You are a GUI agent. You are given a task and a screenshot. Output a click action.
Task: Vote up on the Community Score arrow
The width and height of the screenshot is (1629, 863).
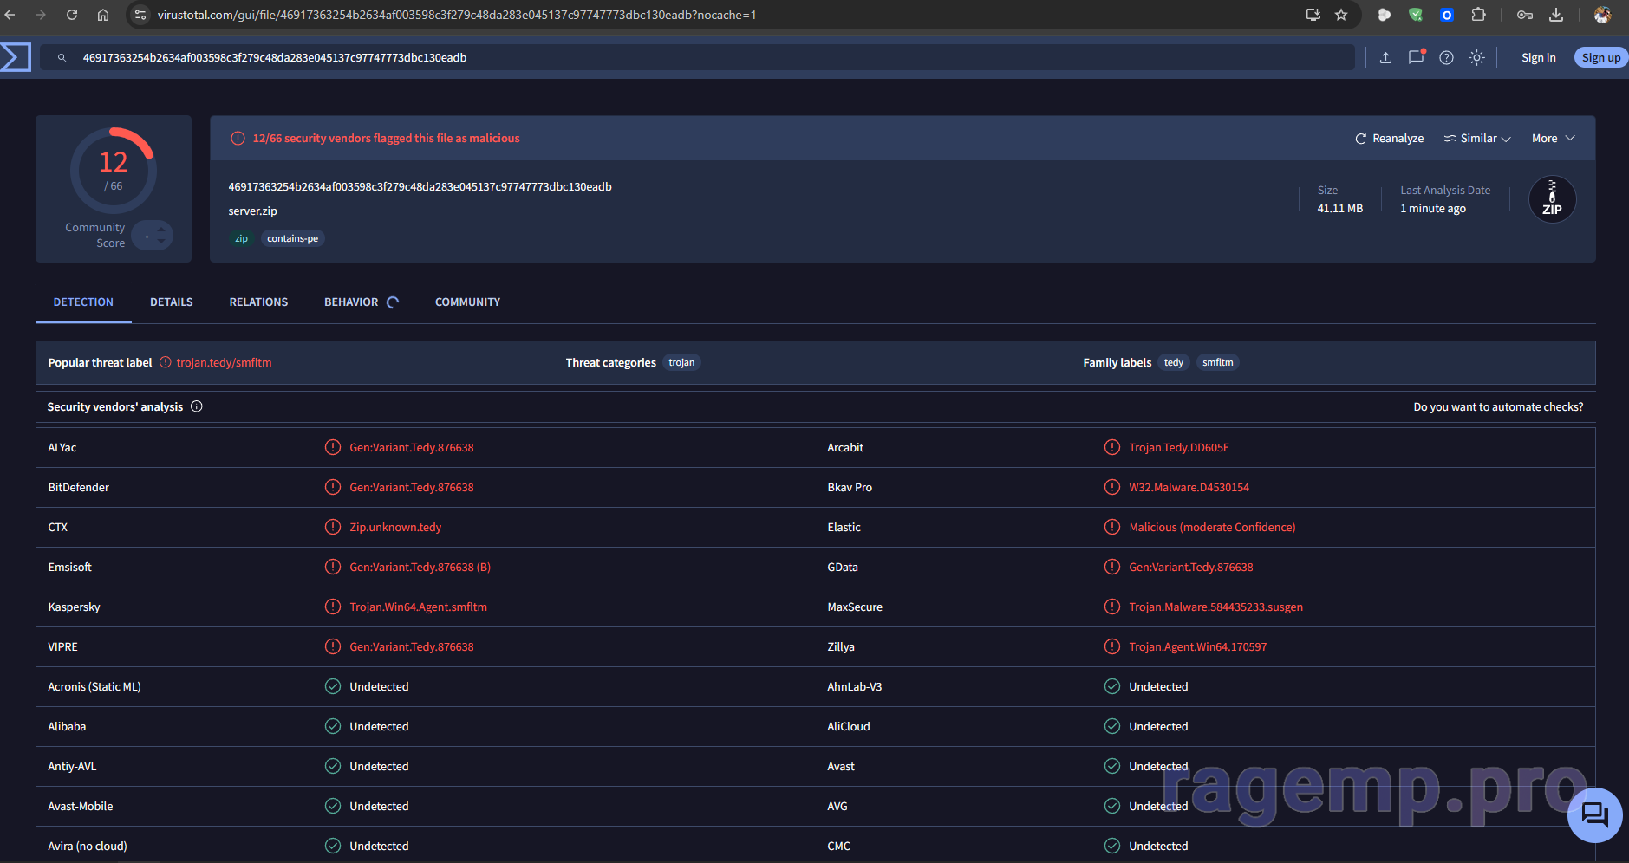[161, 230]
